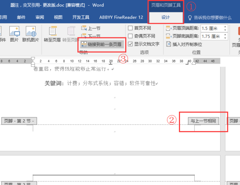Decrease 页眉顶端距离 with the down arrow
The width and height of the screenshot is (240, 185).
[x=225, y=30]
